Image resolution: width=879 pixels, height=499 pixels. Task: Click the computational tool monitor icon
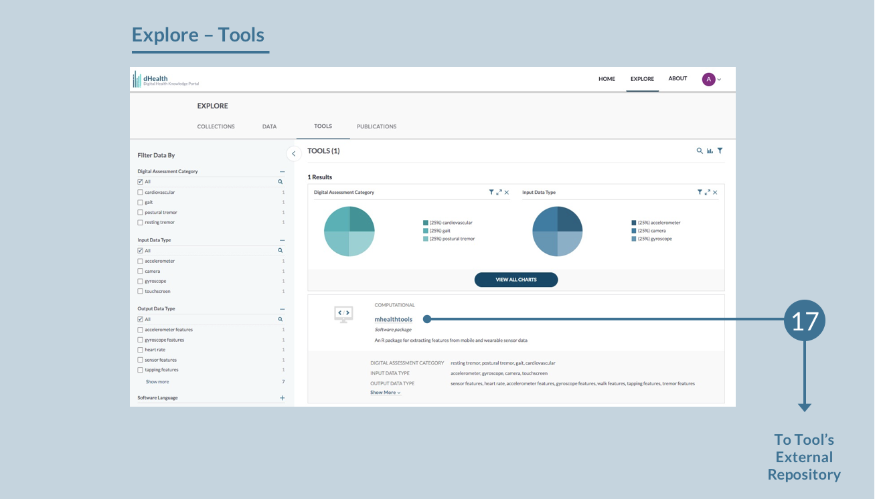(x=343, y=314)
